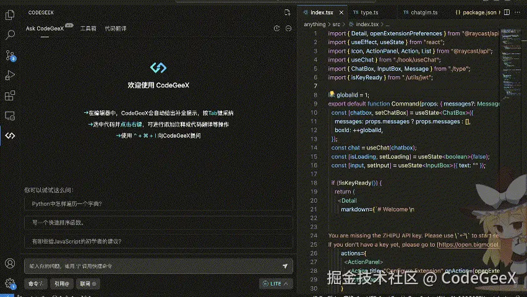527x297 pixels.
Task: Open the Source Control view
Action: 10,55
